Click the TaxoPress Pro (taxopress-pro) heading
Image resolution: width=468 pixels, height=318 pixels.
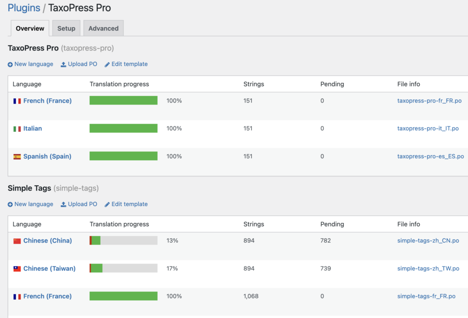pyautogui.click(x=61, y=48)
